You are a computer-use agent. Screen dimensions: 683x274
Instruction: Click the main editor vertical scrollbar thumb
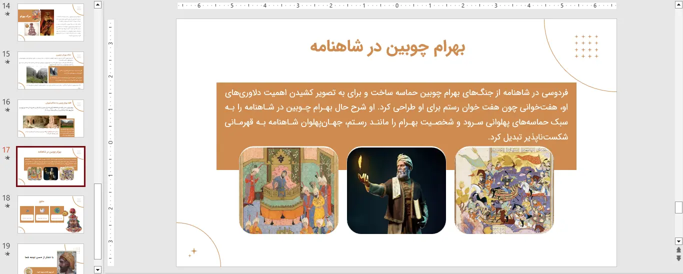click(678, 207)
